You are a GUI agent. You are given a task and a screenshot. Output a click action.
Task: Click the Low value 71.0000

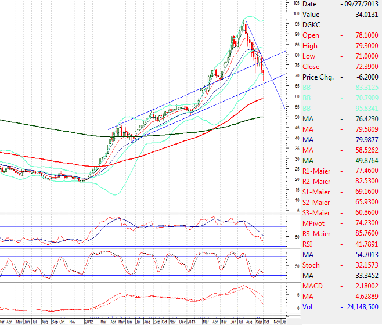pyautogui.click(x=365, y=56)
